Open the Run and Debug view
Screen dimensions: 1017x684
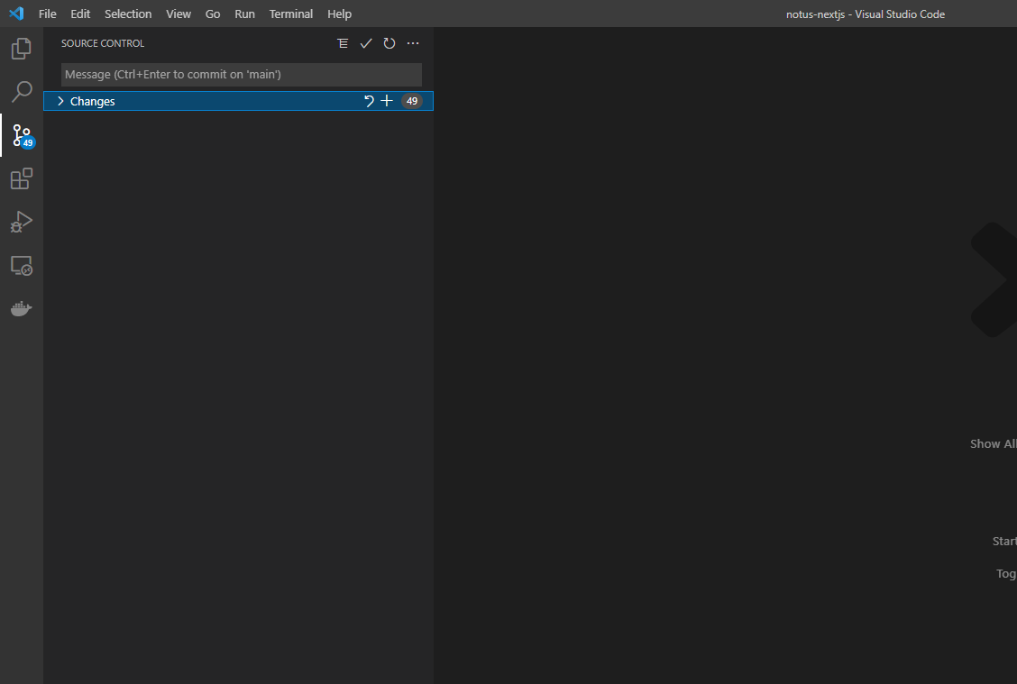click(x=22, y=222)
